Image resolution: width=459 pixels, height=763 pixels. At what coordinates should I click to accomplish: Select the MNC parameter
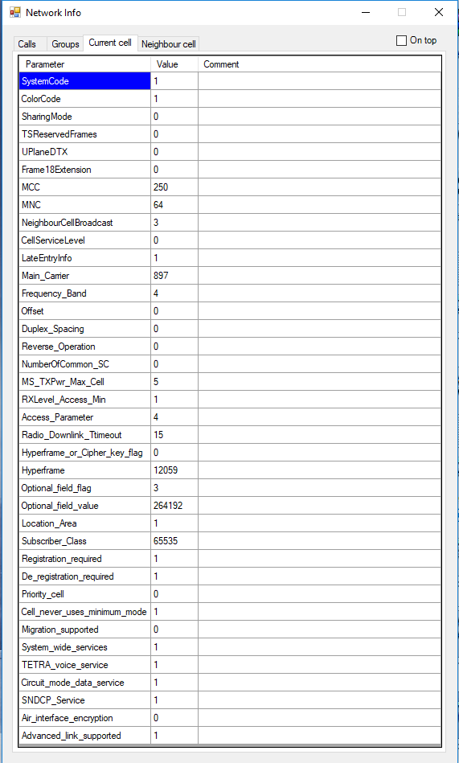[84, 205]
